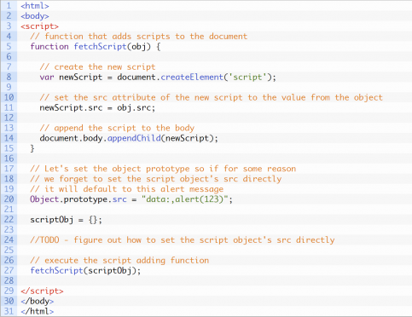This screenshot has height=317, width=412.
Task: Click the fetchScript(scriptObj) call on line 27
Action: point(85,270)
